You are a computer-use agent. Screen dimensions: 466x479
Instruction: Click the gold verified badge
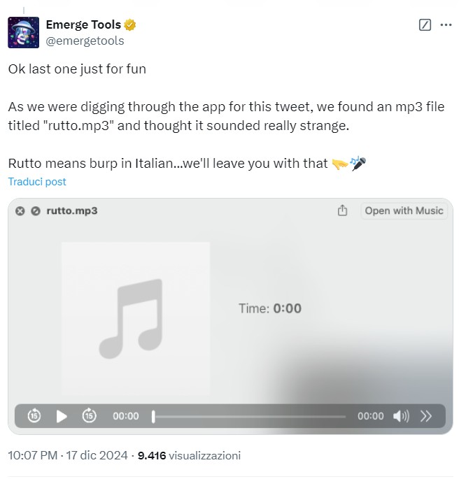tap(129, 25)
